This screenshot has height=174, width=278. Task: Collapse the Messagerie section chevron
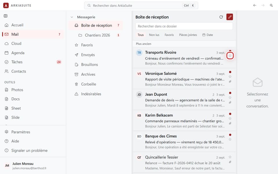coord(72,17)
